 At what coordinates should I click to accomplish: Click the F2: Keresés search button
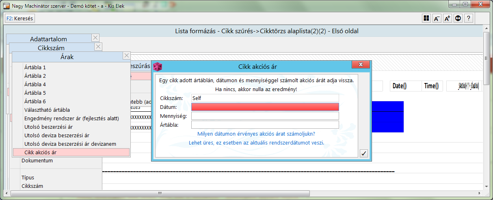tap(20, 18)
